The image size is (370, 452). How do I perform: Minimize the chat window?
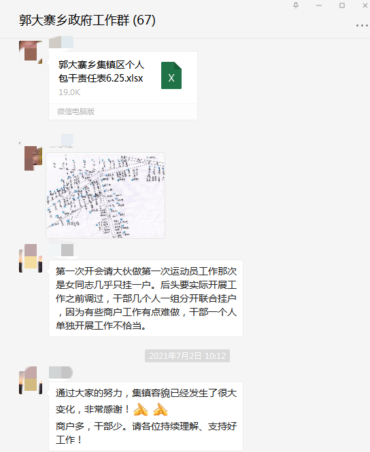319,5
